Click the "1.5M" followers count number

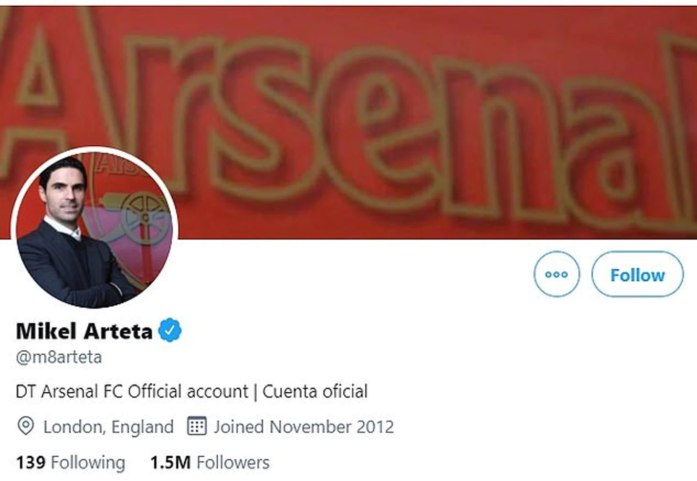[170, 462]
